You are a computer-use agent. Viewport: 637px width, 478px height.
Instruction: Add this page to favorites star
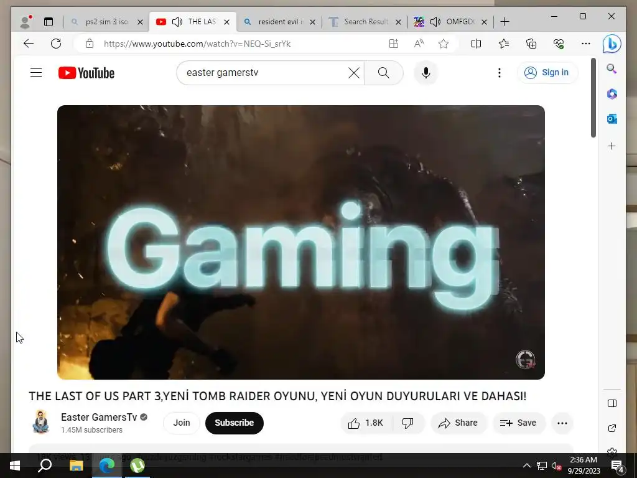click(444, 44)
